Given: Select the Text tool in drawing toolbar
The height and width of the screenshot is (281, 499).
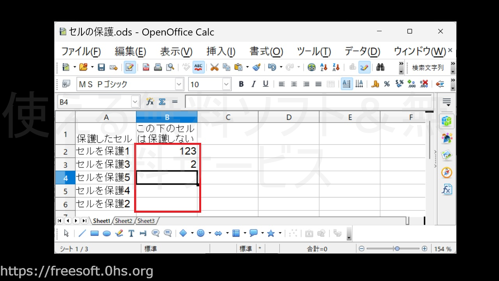Looking at the screenshot, I should 131,233.
